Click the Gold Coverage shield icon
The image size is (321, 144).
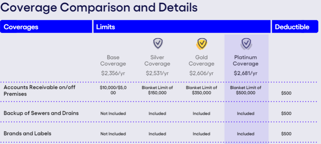202,44
